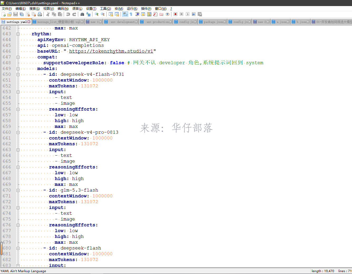Open the tokenrhythm.studio baseURL link
The height and width of the screenshot is (274, 352).
tap(111, 51)
